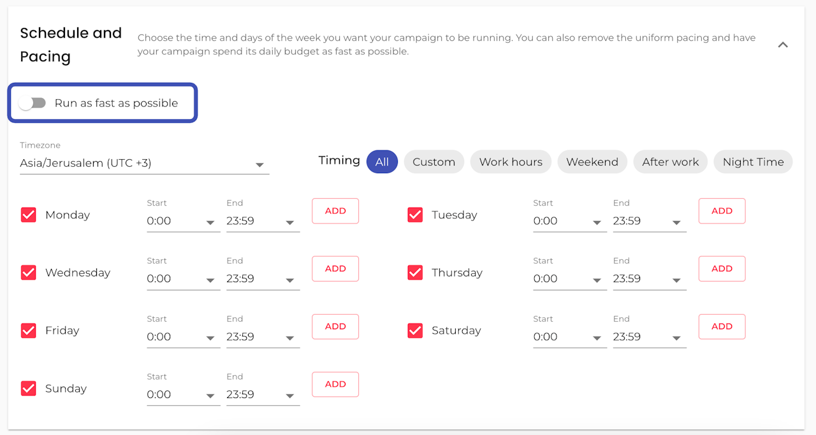Switch timing to After work

point(670,162)
